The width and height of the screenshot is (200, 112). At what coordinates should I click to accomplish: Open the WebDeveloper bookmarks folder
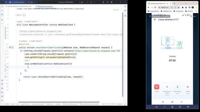(x=166, y=11)
